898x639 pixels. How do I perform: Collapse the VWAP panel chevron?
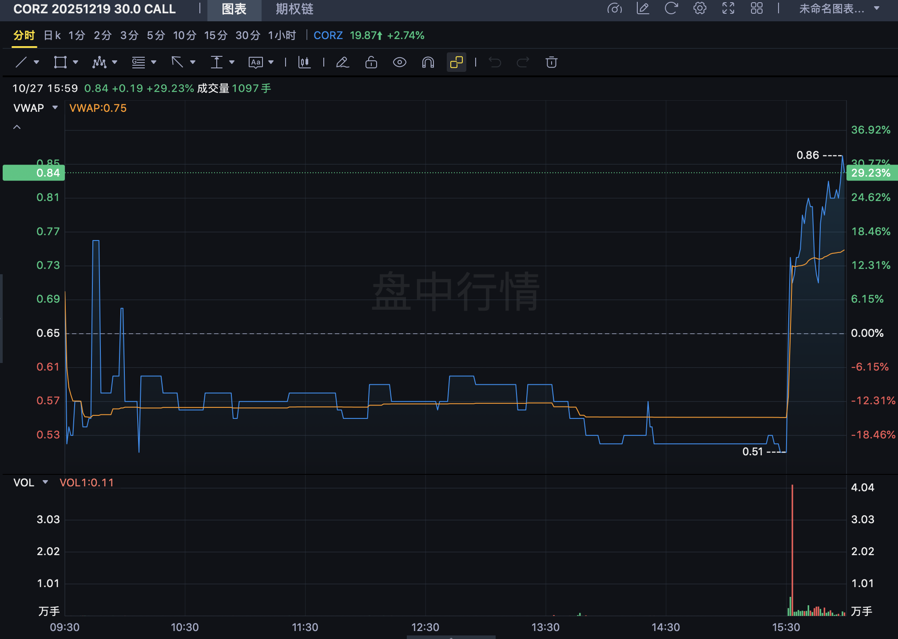[17, 127]
